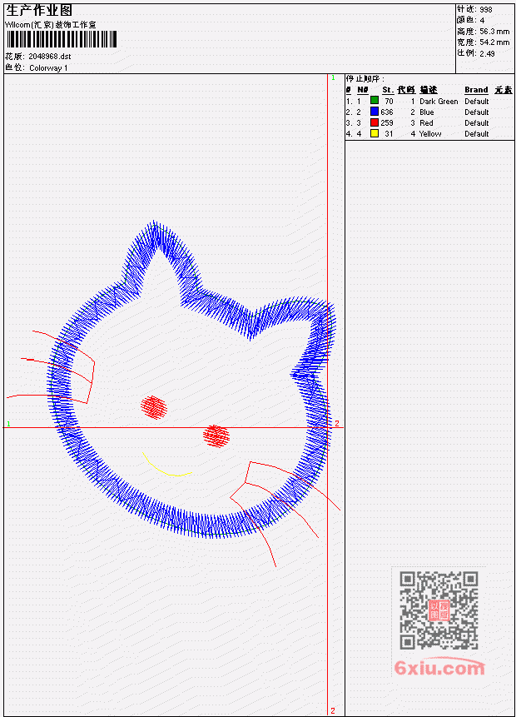Select the stitch count value '998'
The height and width of the screenshot is (717, 516).
click(x=486, y=9)
